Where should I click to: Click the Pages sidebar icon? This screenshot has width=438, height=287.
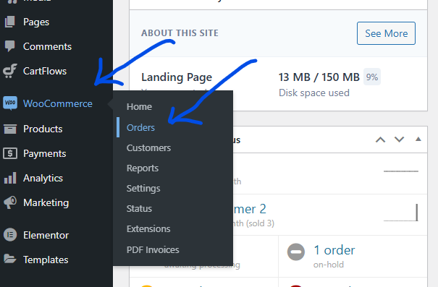[x=10, y=22]
